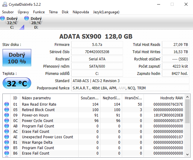Click the SMART list scroll up arrow

(188, 97)
